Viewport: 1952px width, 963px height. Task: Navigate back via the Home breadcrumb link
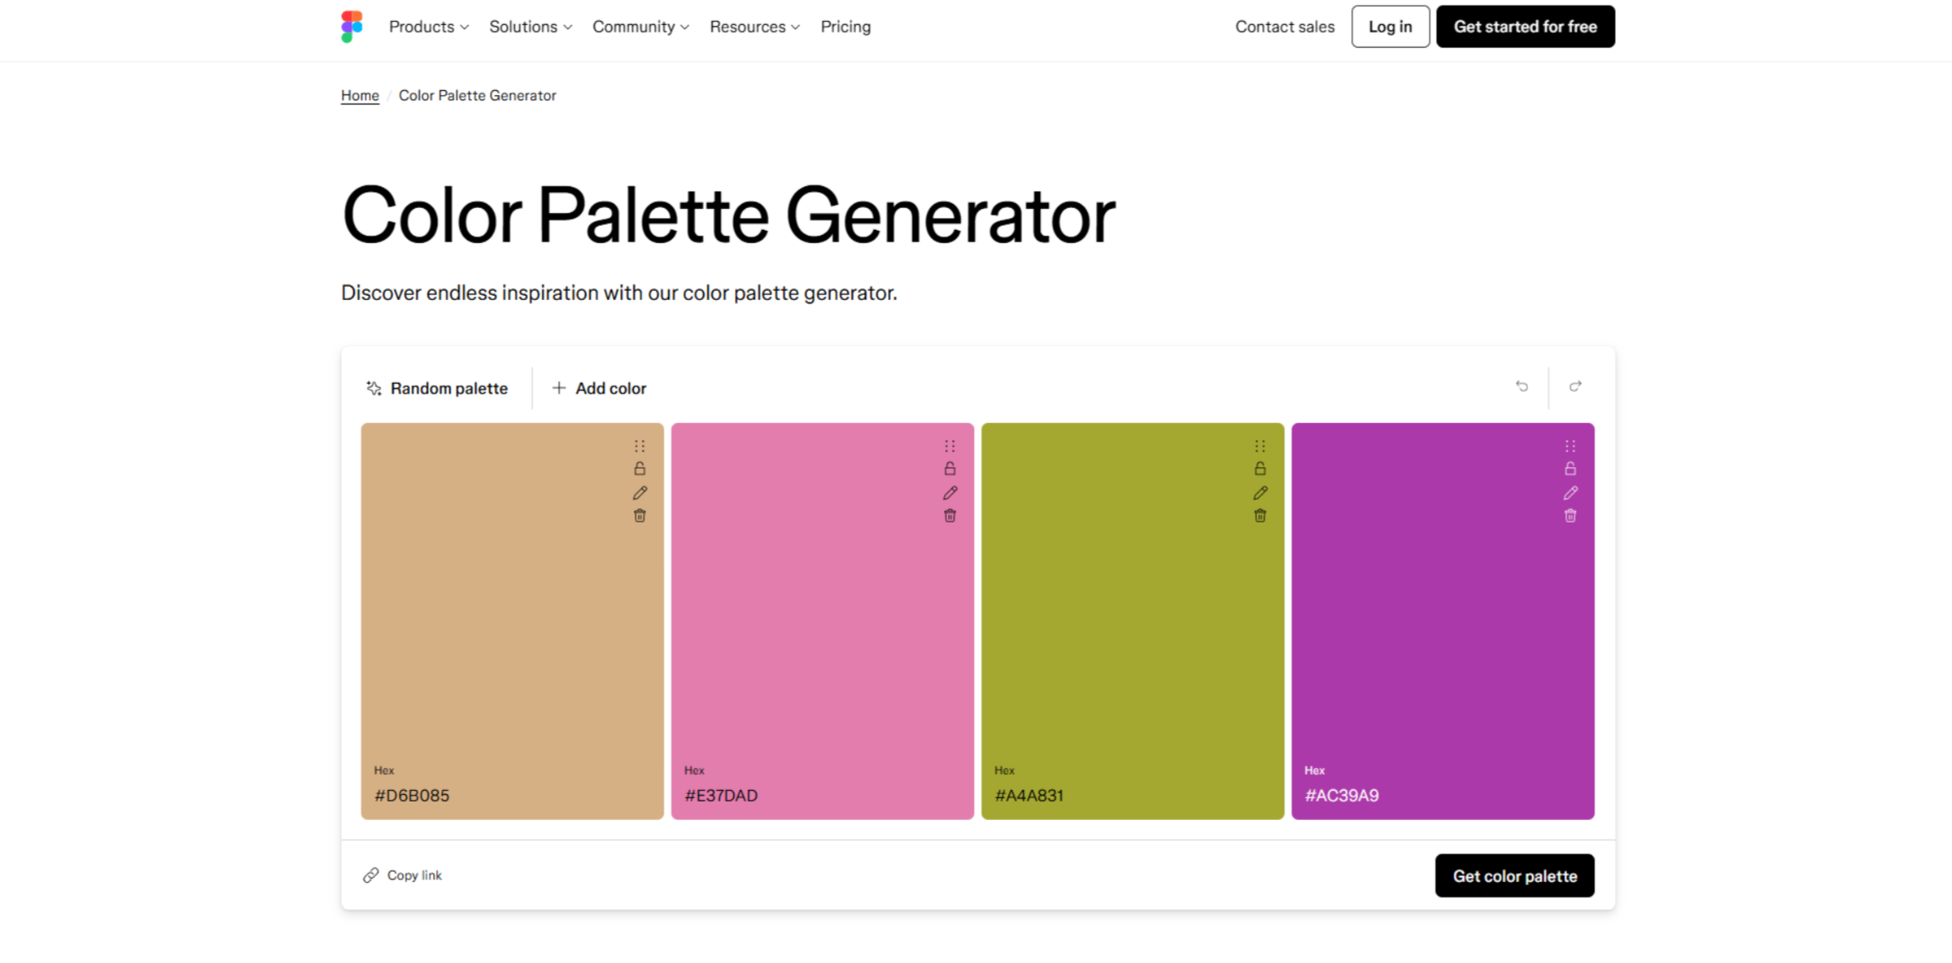(359, 95)
